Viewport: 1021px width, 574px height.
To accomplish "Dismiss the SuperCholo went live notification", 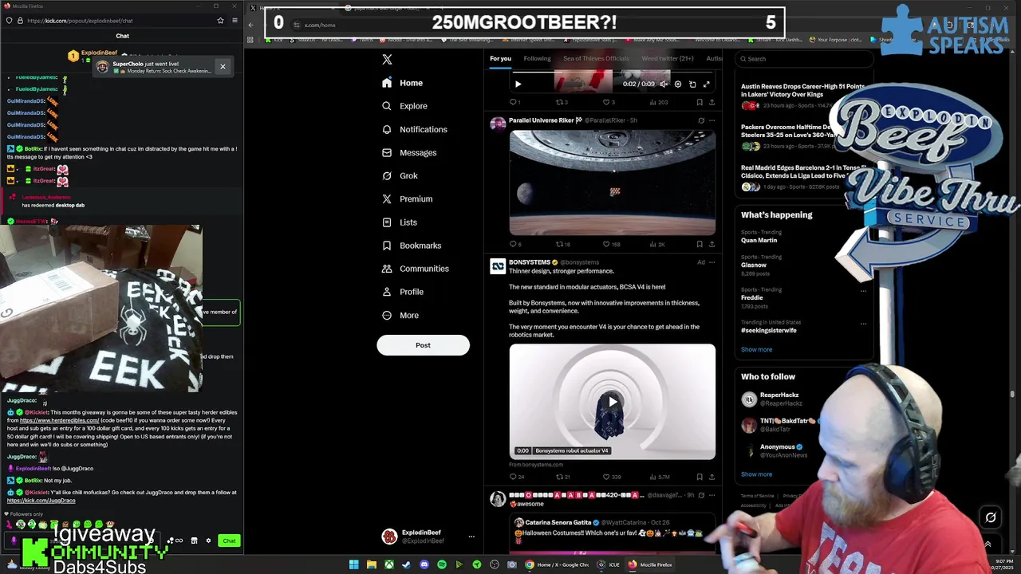I will (223, 67).
